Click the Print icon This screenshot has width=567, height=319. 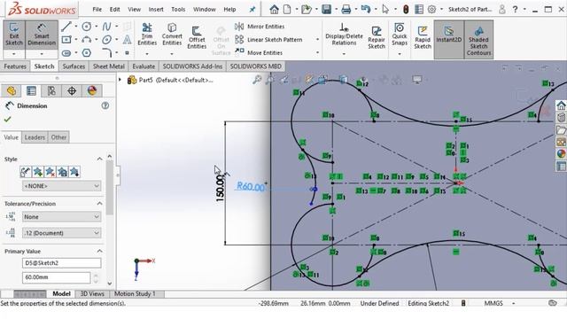pyautogui.click(x=346, y=10)
